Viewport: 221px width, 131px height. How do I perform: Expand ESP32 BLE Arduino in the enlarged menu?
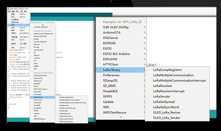116,54
